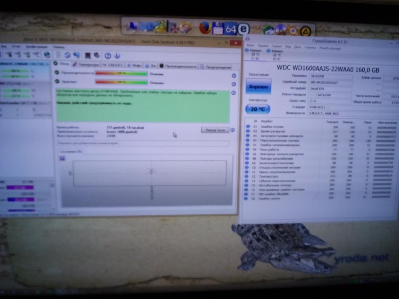Click the Состояние (%) graph tab
Image resolution: width=399 pixels, height=299 pixels.
tap(70, 151)
